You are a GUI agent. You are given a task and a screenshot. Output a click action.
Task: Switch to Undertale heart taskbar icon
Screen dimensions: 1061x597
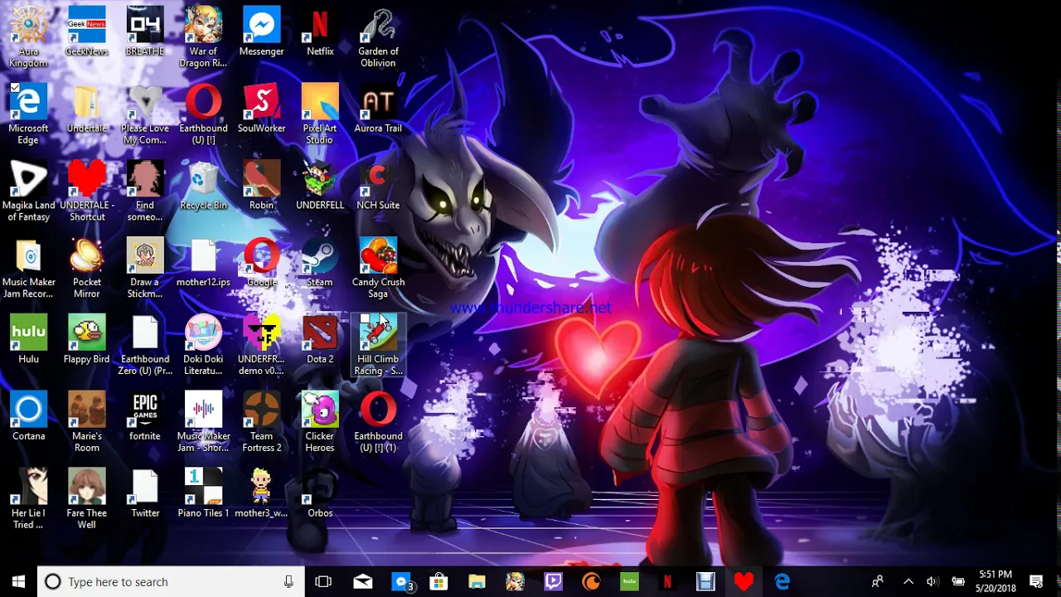[744, 582]
